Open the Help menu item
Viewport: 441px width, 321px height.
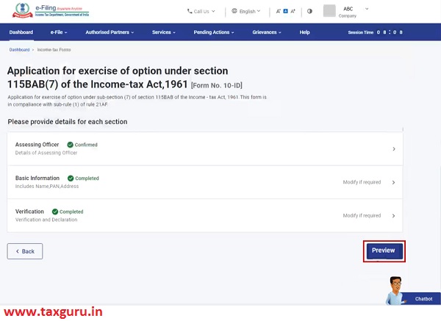coord(304,32)
